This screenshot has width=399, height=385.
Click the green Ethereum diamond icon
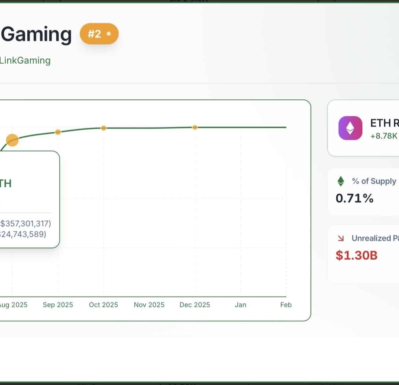(341, 181)
